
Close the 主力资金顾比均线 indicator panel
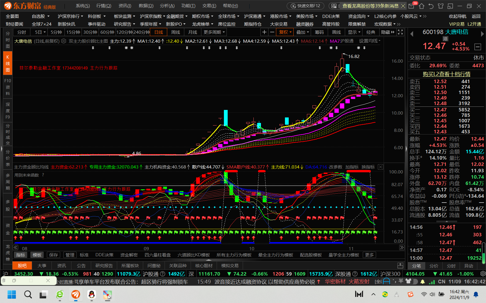[381, 167]
